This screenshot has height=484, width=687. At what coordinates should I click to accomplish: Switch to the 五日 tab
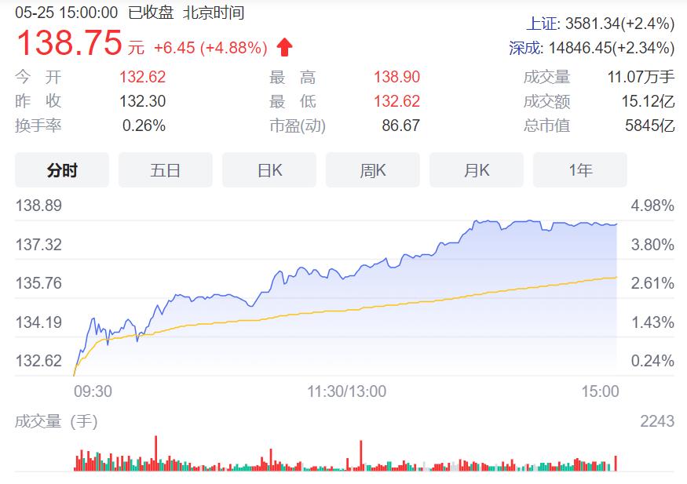166,170
